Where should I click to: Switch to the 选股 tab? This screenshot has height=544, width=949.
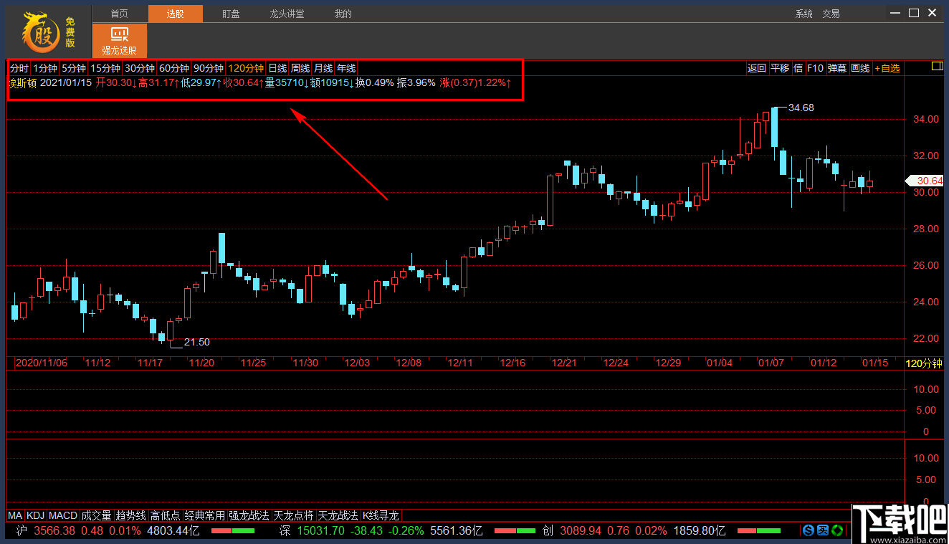pyautogui.click(x=176, y=14)
